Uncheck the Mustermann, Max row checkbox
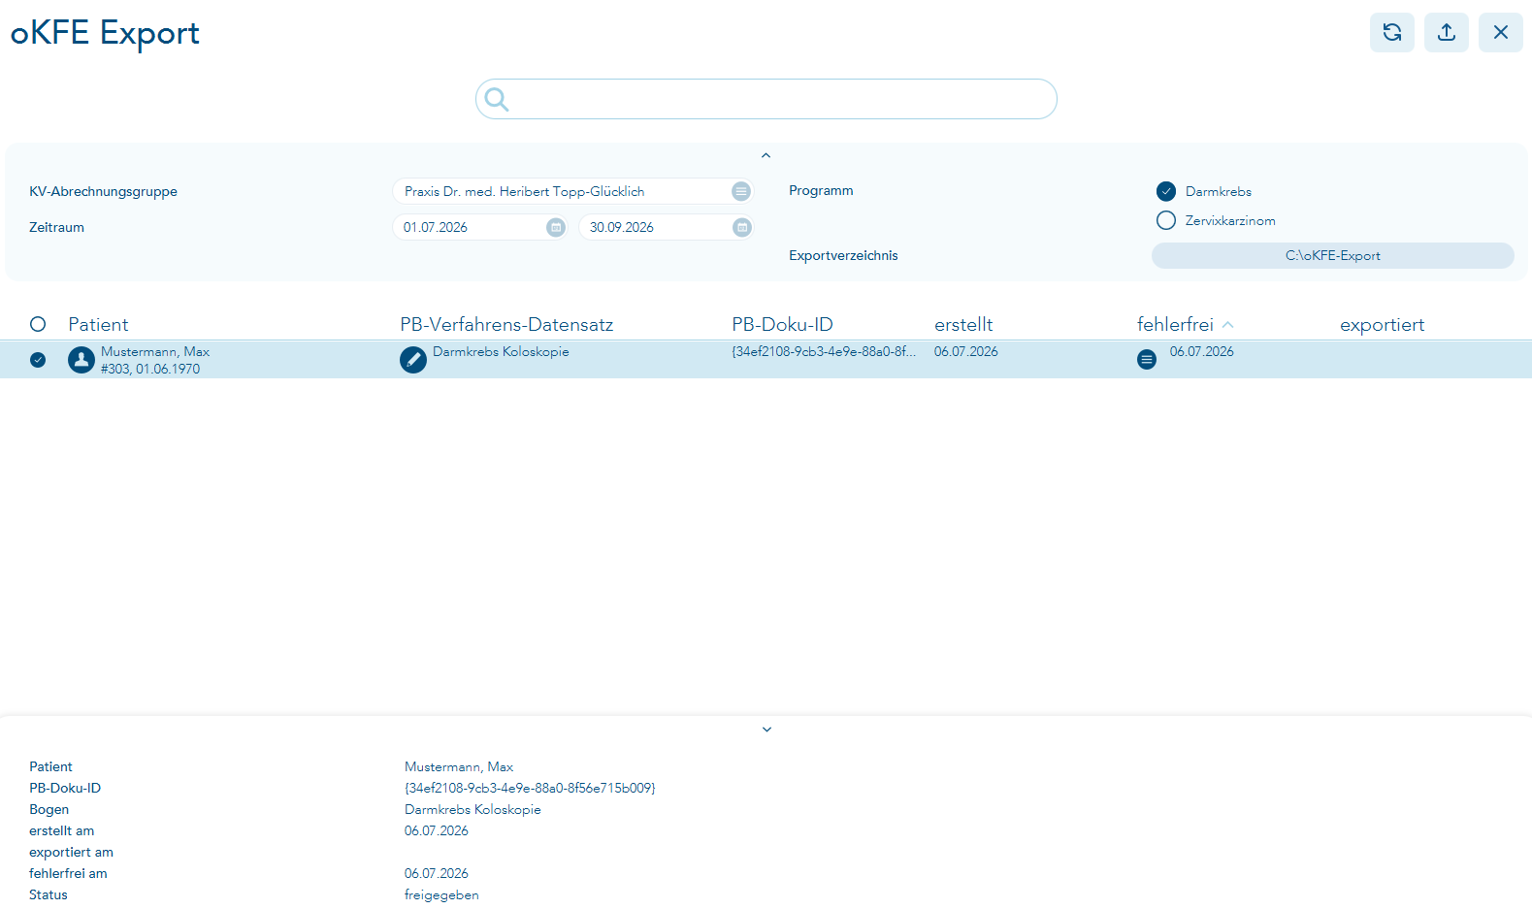This screenshot has width=1532, height=909. (38, 360)
